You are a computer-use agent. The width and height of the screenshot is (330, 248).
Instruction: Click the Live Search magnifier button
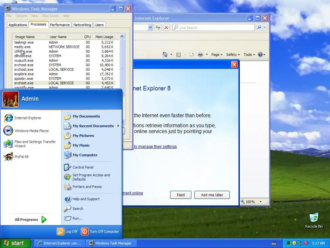[x=259, y=27]
